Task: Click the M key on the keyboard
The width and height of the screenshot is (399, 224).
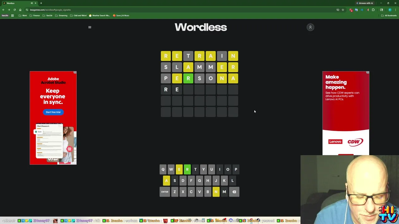Action: coord(224,192)
